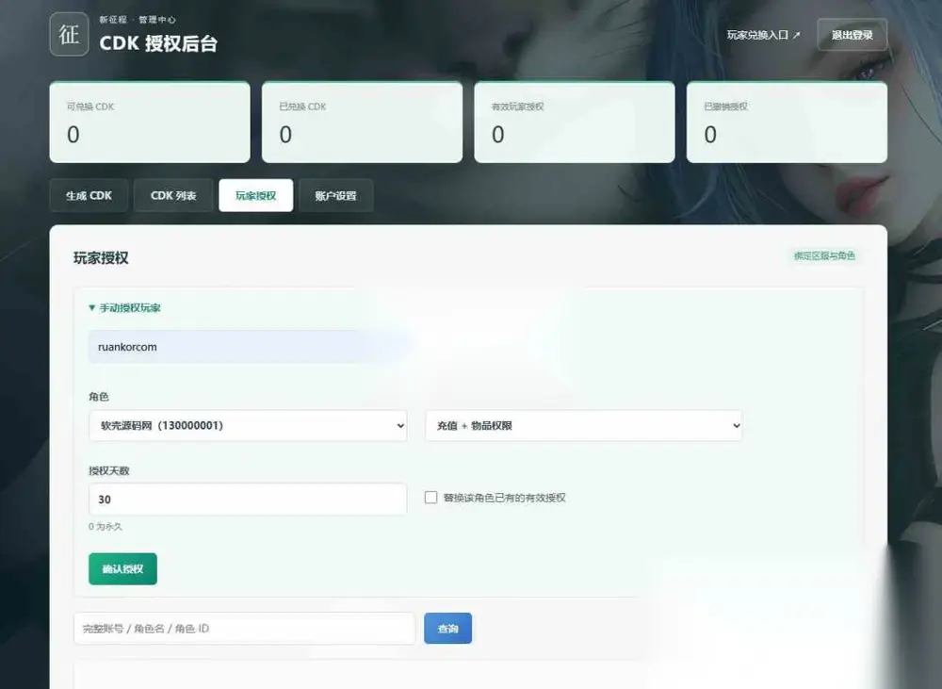Click the 0 为永久 hint text
942x689 pixels.
click(x=106, y=526)
